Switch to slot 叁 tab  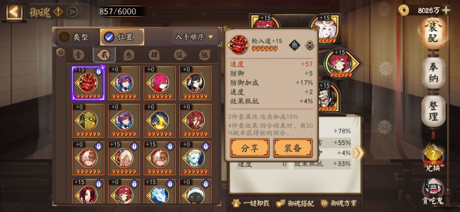129,55
